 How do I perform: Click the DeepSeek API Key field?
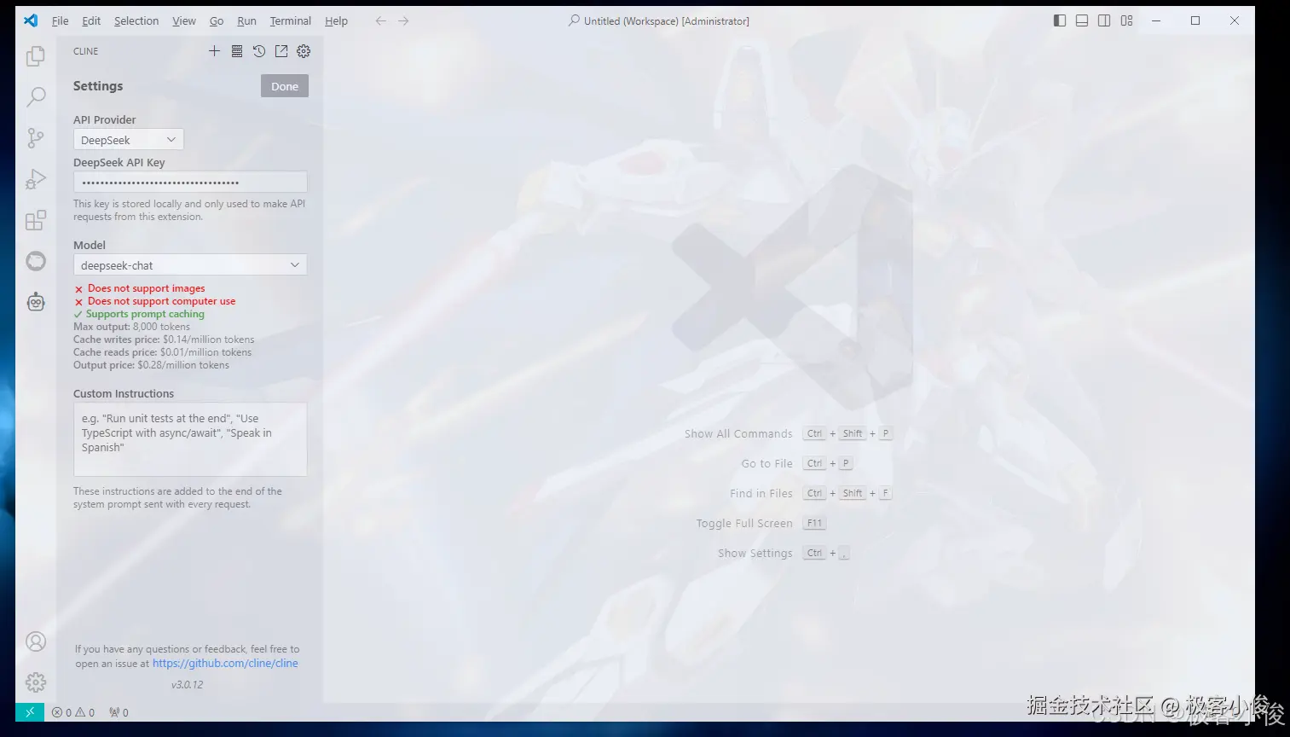click(190, 182)
